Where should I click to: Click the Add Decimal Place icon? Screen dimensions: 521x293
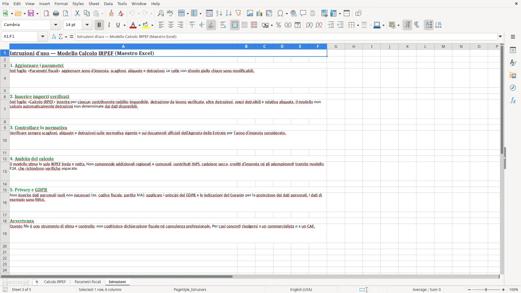pos(310,25)
